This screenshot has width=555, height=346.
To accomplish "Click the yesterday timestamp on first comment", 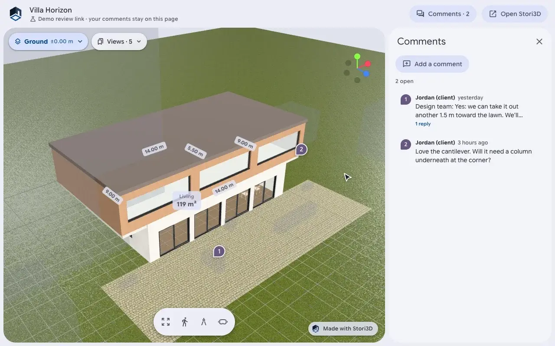I will (x=470, y=98).
